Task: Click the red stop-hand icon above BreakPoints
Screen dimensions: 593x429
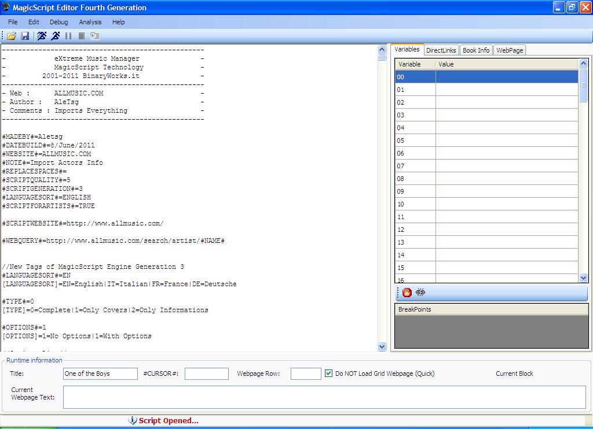Action: [x=407, y=293]
